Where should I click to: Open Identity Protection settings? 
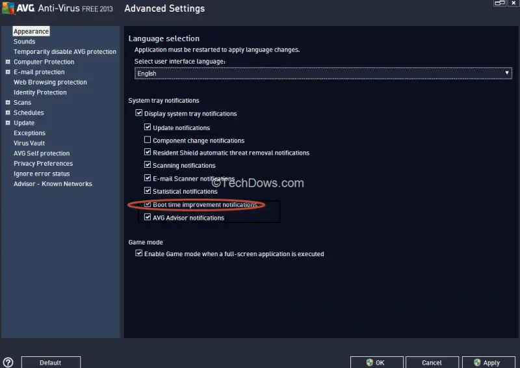[x=40, y=92]
